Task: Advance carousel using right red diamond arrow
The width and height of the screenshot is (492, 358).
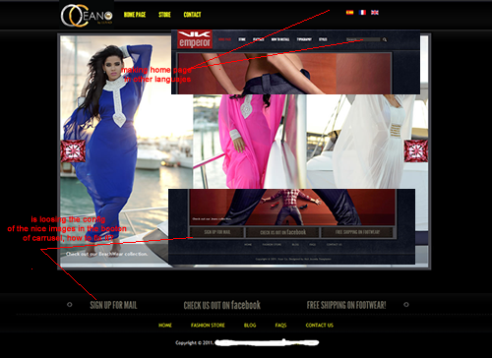Action: pos(416,150)
